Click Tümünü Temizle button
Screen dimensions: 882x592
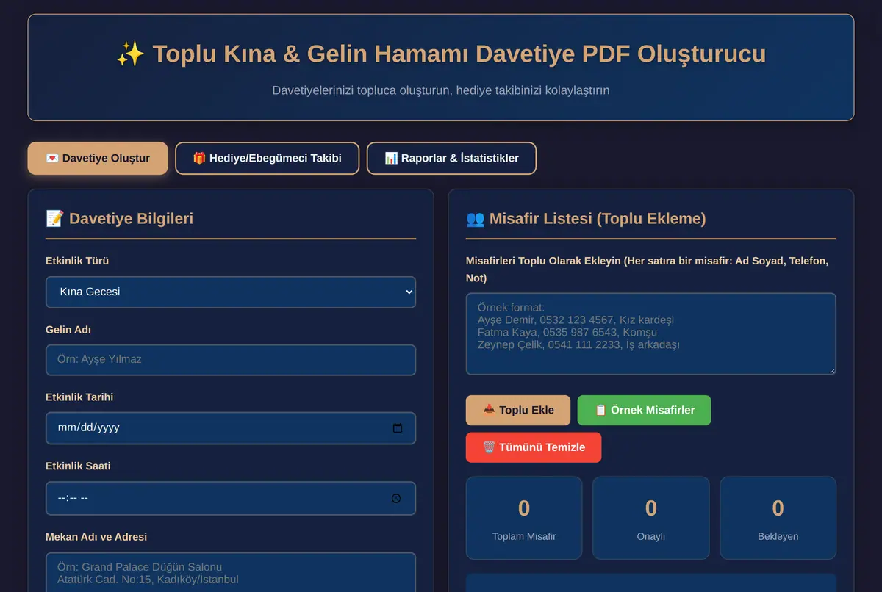tap(534, 447)
